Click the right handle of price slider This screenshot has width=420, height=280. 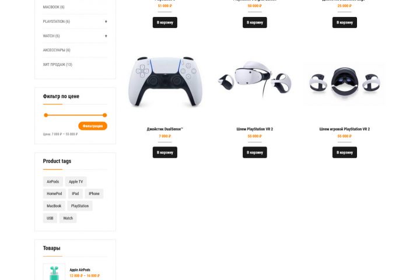[x=105, y=116]
